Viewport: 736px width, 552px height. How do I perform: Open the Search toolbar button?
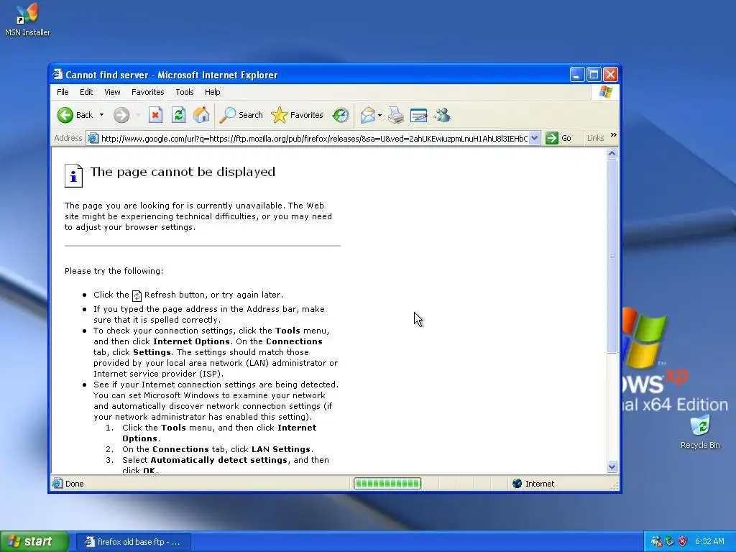pos(241,115)
